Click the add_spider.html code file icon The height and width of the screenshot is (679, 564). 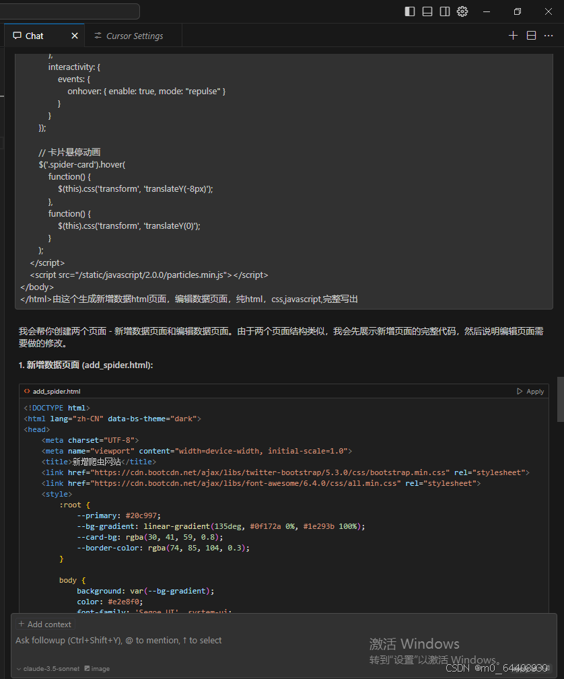27,391
